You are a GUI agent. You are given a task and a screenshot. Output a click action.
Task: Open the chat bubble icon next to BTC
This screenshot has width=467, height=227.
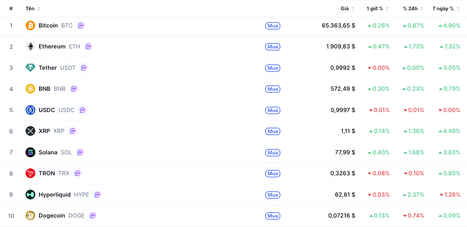81,25
